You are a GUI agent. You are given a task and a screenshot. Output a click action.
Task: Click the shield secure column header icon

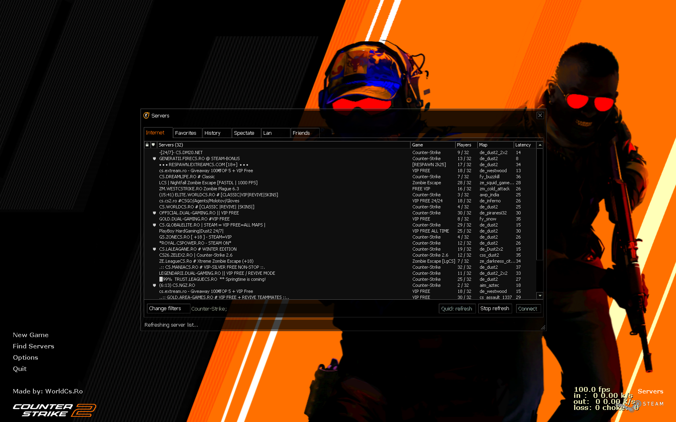click(x=153, y=145)
